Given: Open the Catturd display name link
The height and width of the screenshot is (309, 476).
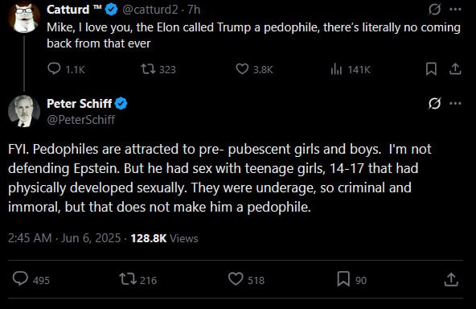Looking at the screenshot, I should tap(68, 10).
